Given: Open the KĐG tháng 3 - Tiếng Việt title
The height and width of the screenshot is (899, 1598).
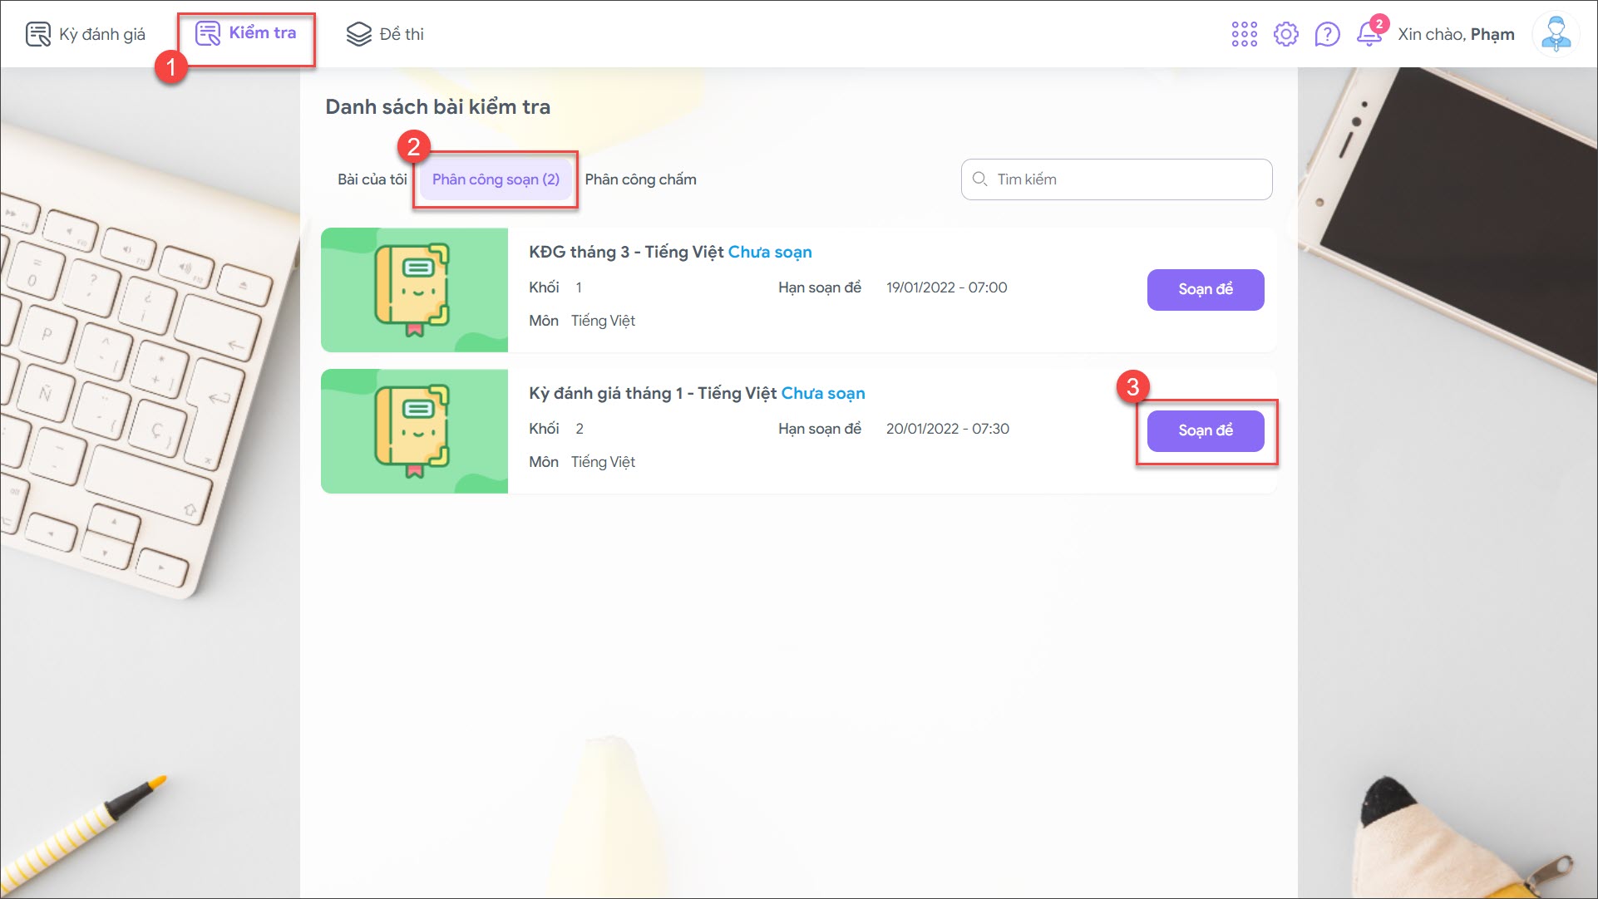Looking at the screenshot, I should pyautogui.click(x=626, y=252).
